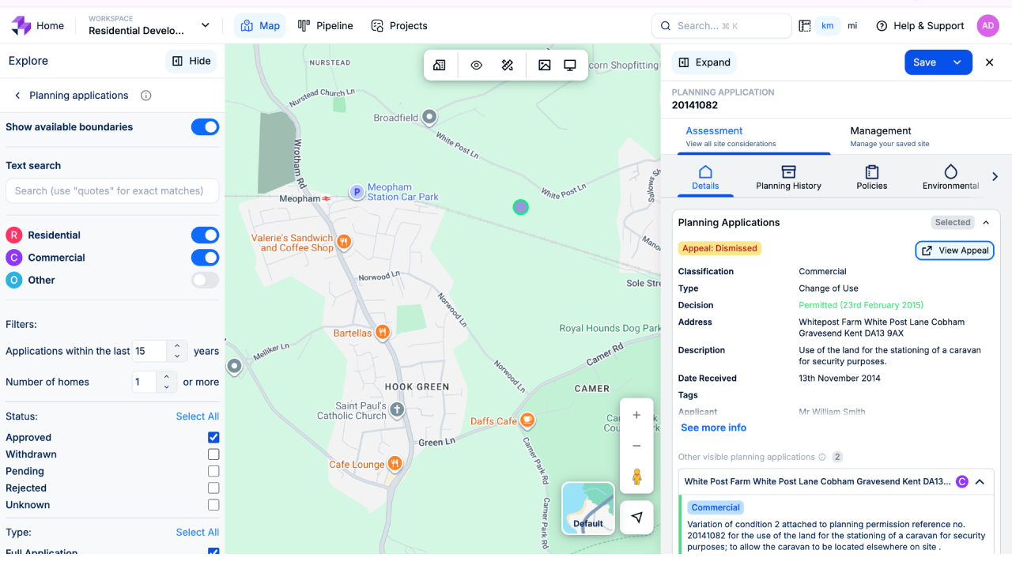Open the AD user avatar menu
Image resolution: width=1012 pixels, height=569 pixels.
[988, 26]
